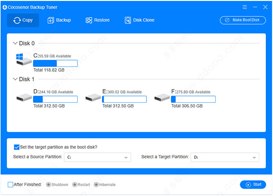This screenshot has width=273, height=196.
Task: Switch to the Backup tab
Action: (59, 20)
